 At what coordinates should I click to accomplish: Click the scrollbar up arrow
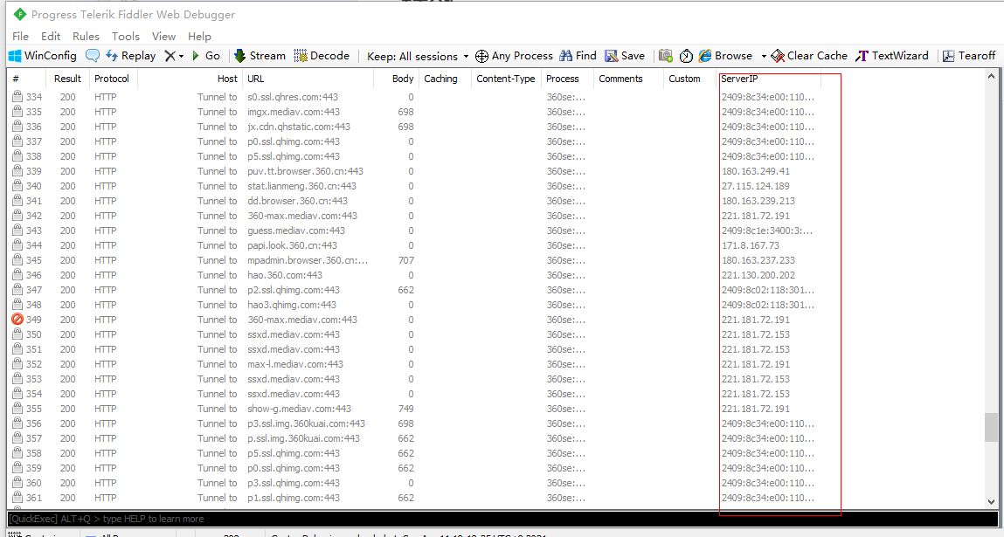coord(991,77)
